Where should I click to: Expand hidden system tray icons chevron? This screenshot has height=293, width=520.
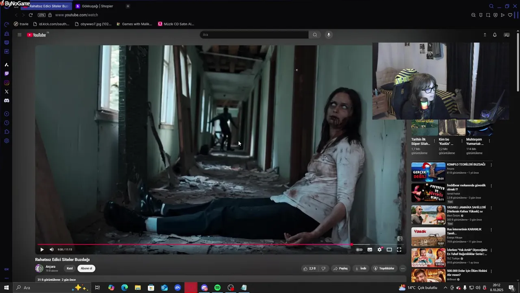click(x=446, y=288)
